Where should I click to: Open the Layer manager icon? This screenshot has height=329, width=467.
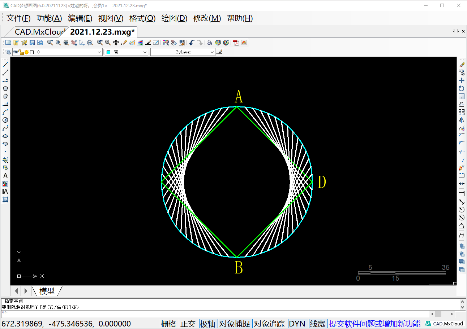pos(8,52)
